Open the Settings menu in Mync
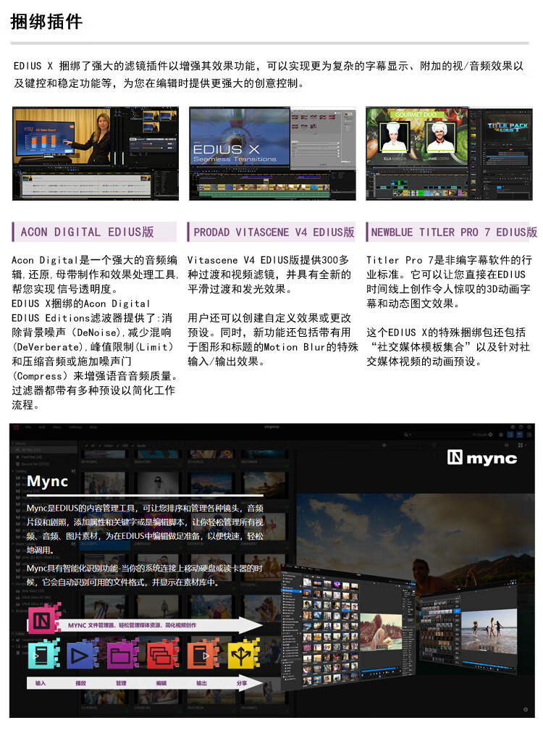543x736 pixels. coord(75,427)
